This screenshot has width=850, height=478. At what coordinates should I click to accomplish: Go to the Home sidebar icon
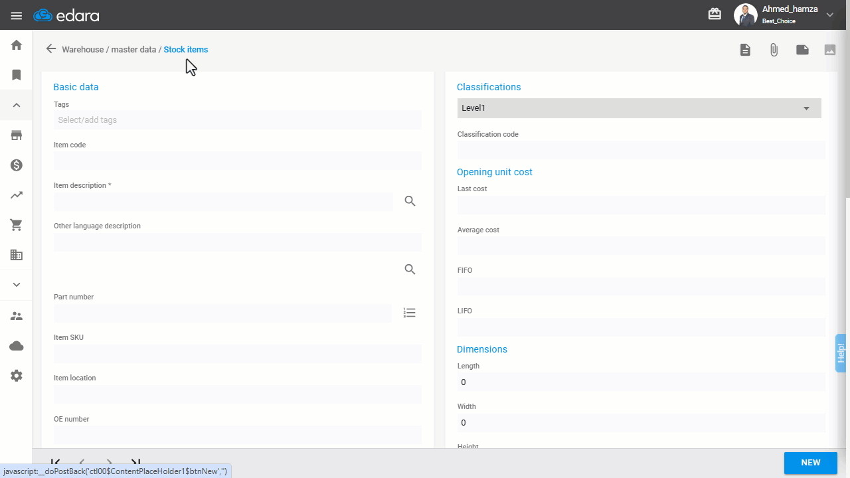[17, 45]
